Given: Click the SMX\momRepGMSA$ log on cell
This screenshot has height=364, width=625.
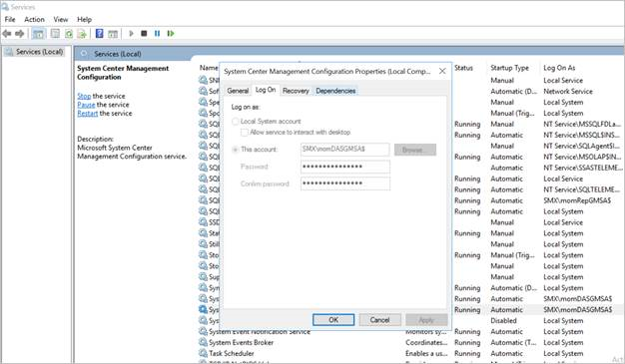Looking at the screenshot, I should pos(577,200).
